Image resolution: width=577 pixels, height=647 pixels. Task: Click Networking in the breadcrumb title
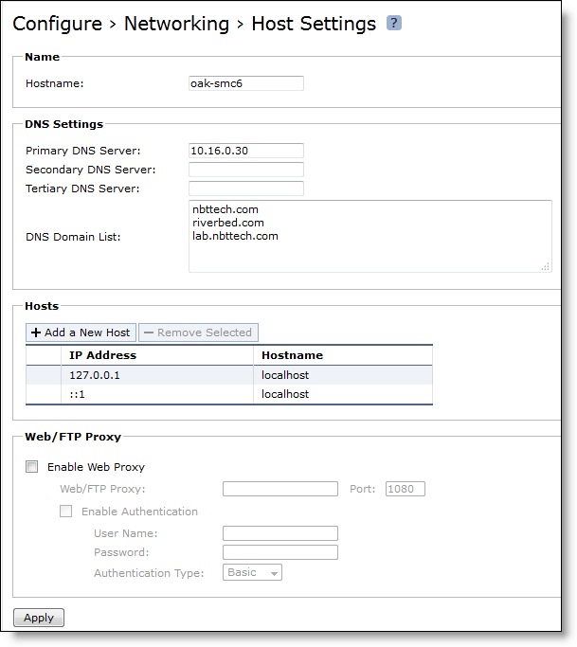click(176, 24)
